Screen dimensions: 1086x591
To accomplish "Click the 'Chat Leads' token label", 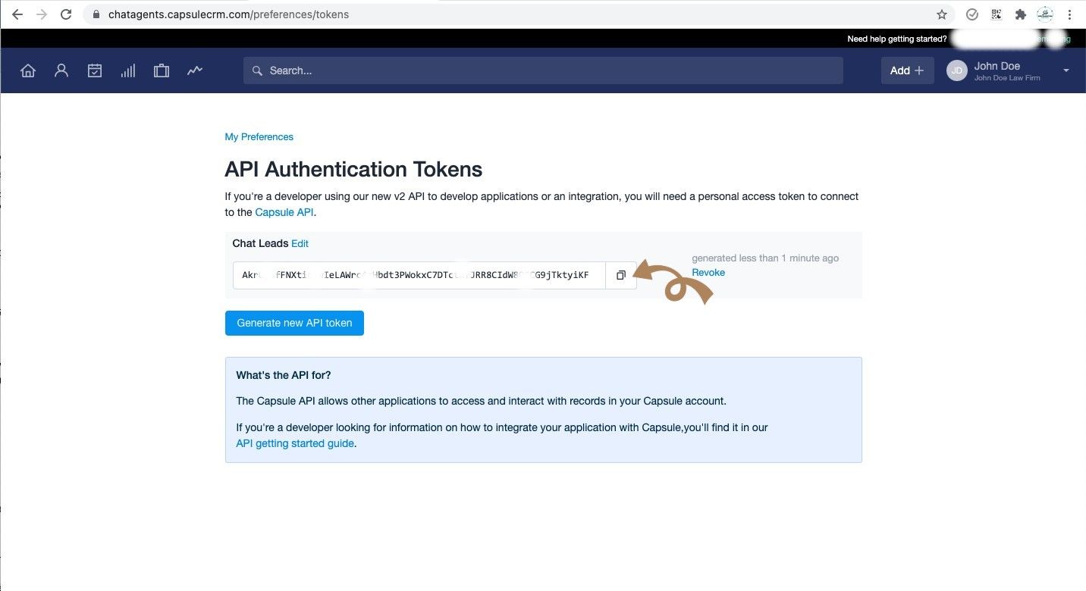I will (x=260, y=244).
